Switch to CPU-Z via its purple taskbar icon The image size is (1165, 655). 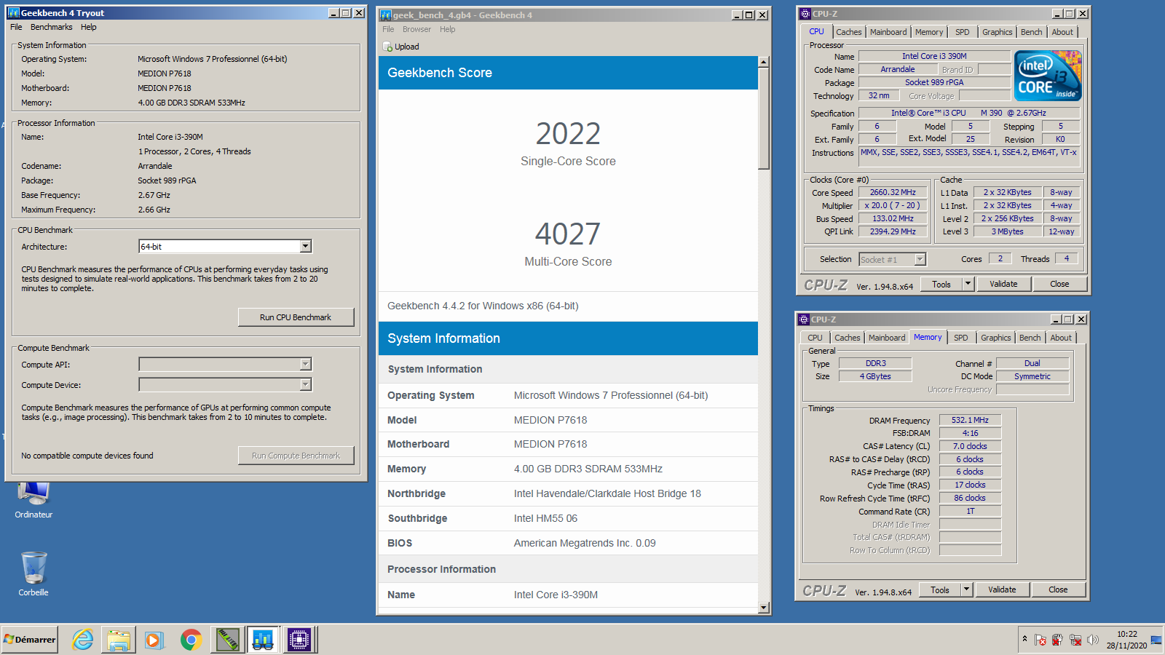pos(299,640)
